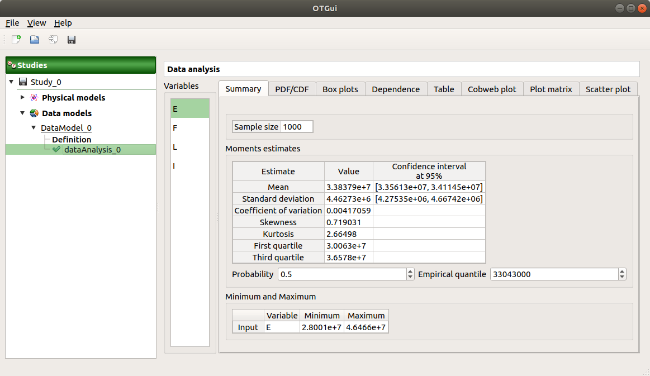The image size is (650, 376).
Task: Open the Cobweb plot tab
Action: coord(492,88)
